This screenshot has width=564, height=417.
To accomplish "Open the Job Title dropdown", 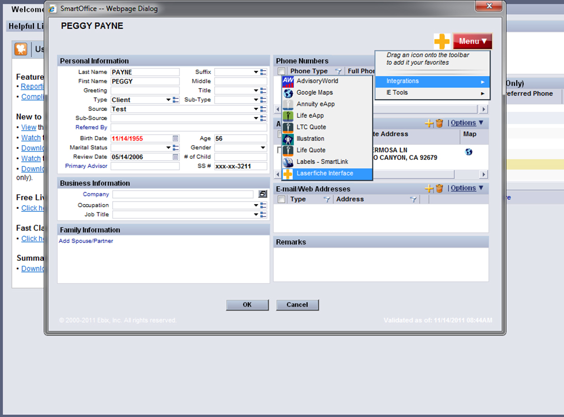I will 256,215.
